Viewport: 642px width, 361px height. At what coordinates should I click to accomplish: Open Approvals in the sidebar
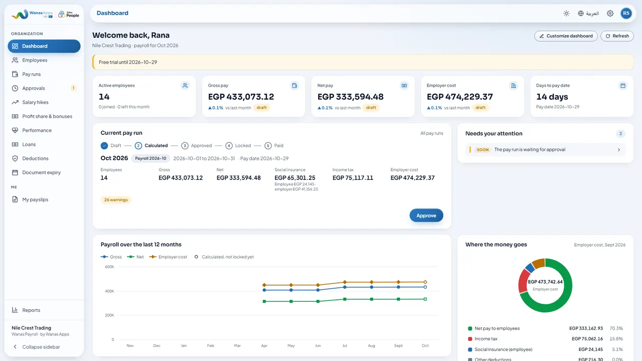click(44, 88)
